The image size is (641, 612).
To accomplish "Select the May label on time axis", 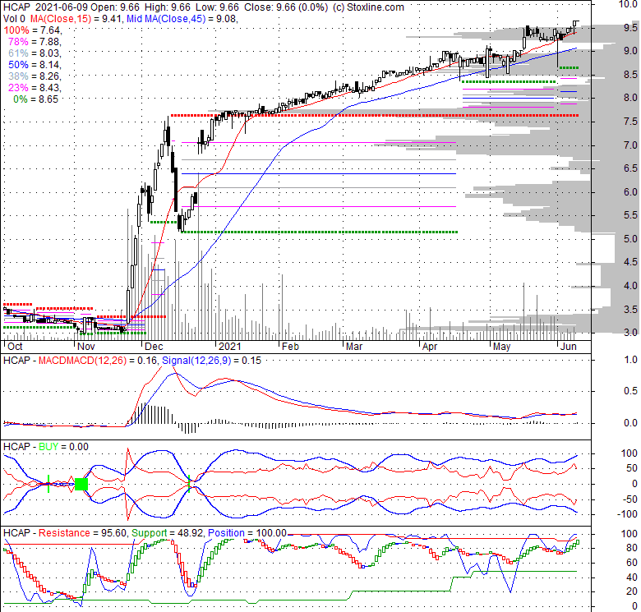I will tap(501, 347).
